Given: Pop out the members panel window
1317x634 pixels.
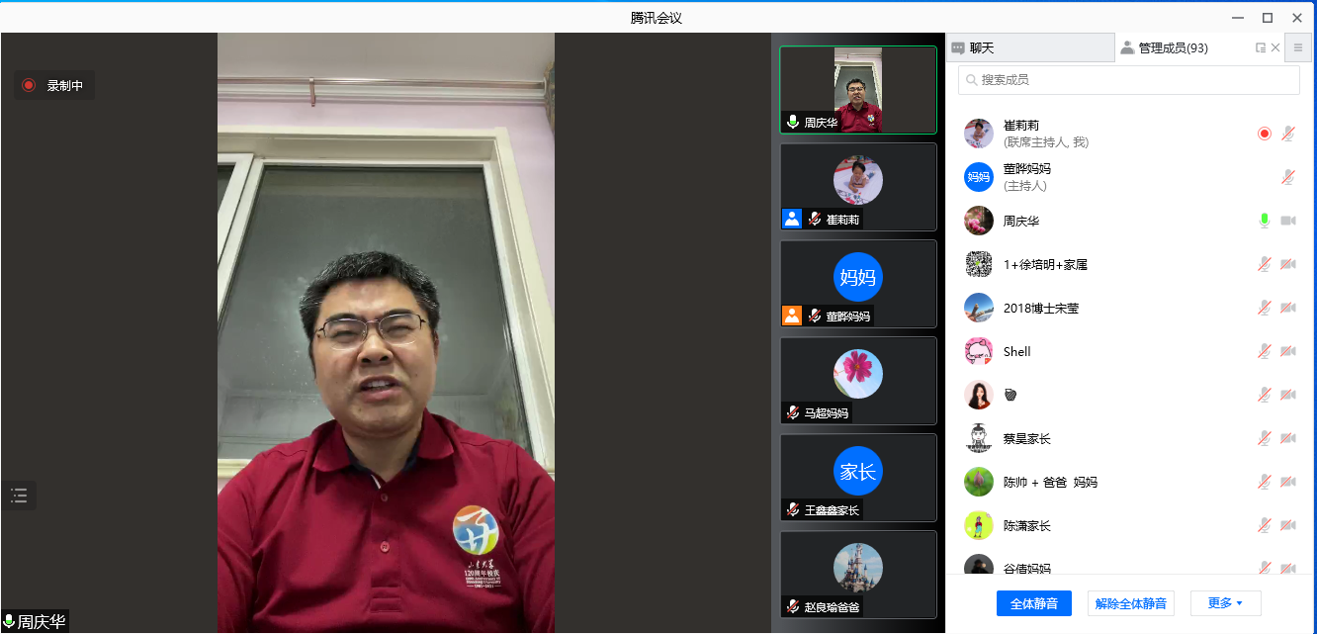Looking at the screenshot, I should (1261, 47).
